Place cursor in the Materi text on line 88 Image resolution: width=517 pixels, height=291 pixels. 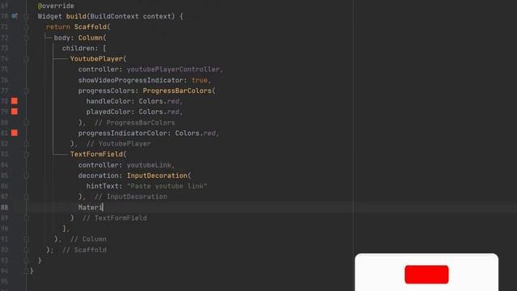click(x=90, y=207)
